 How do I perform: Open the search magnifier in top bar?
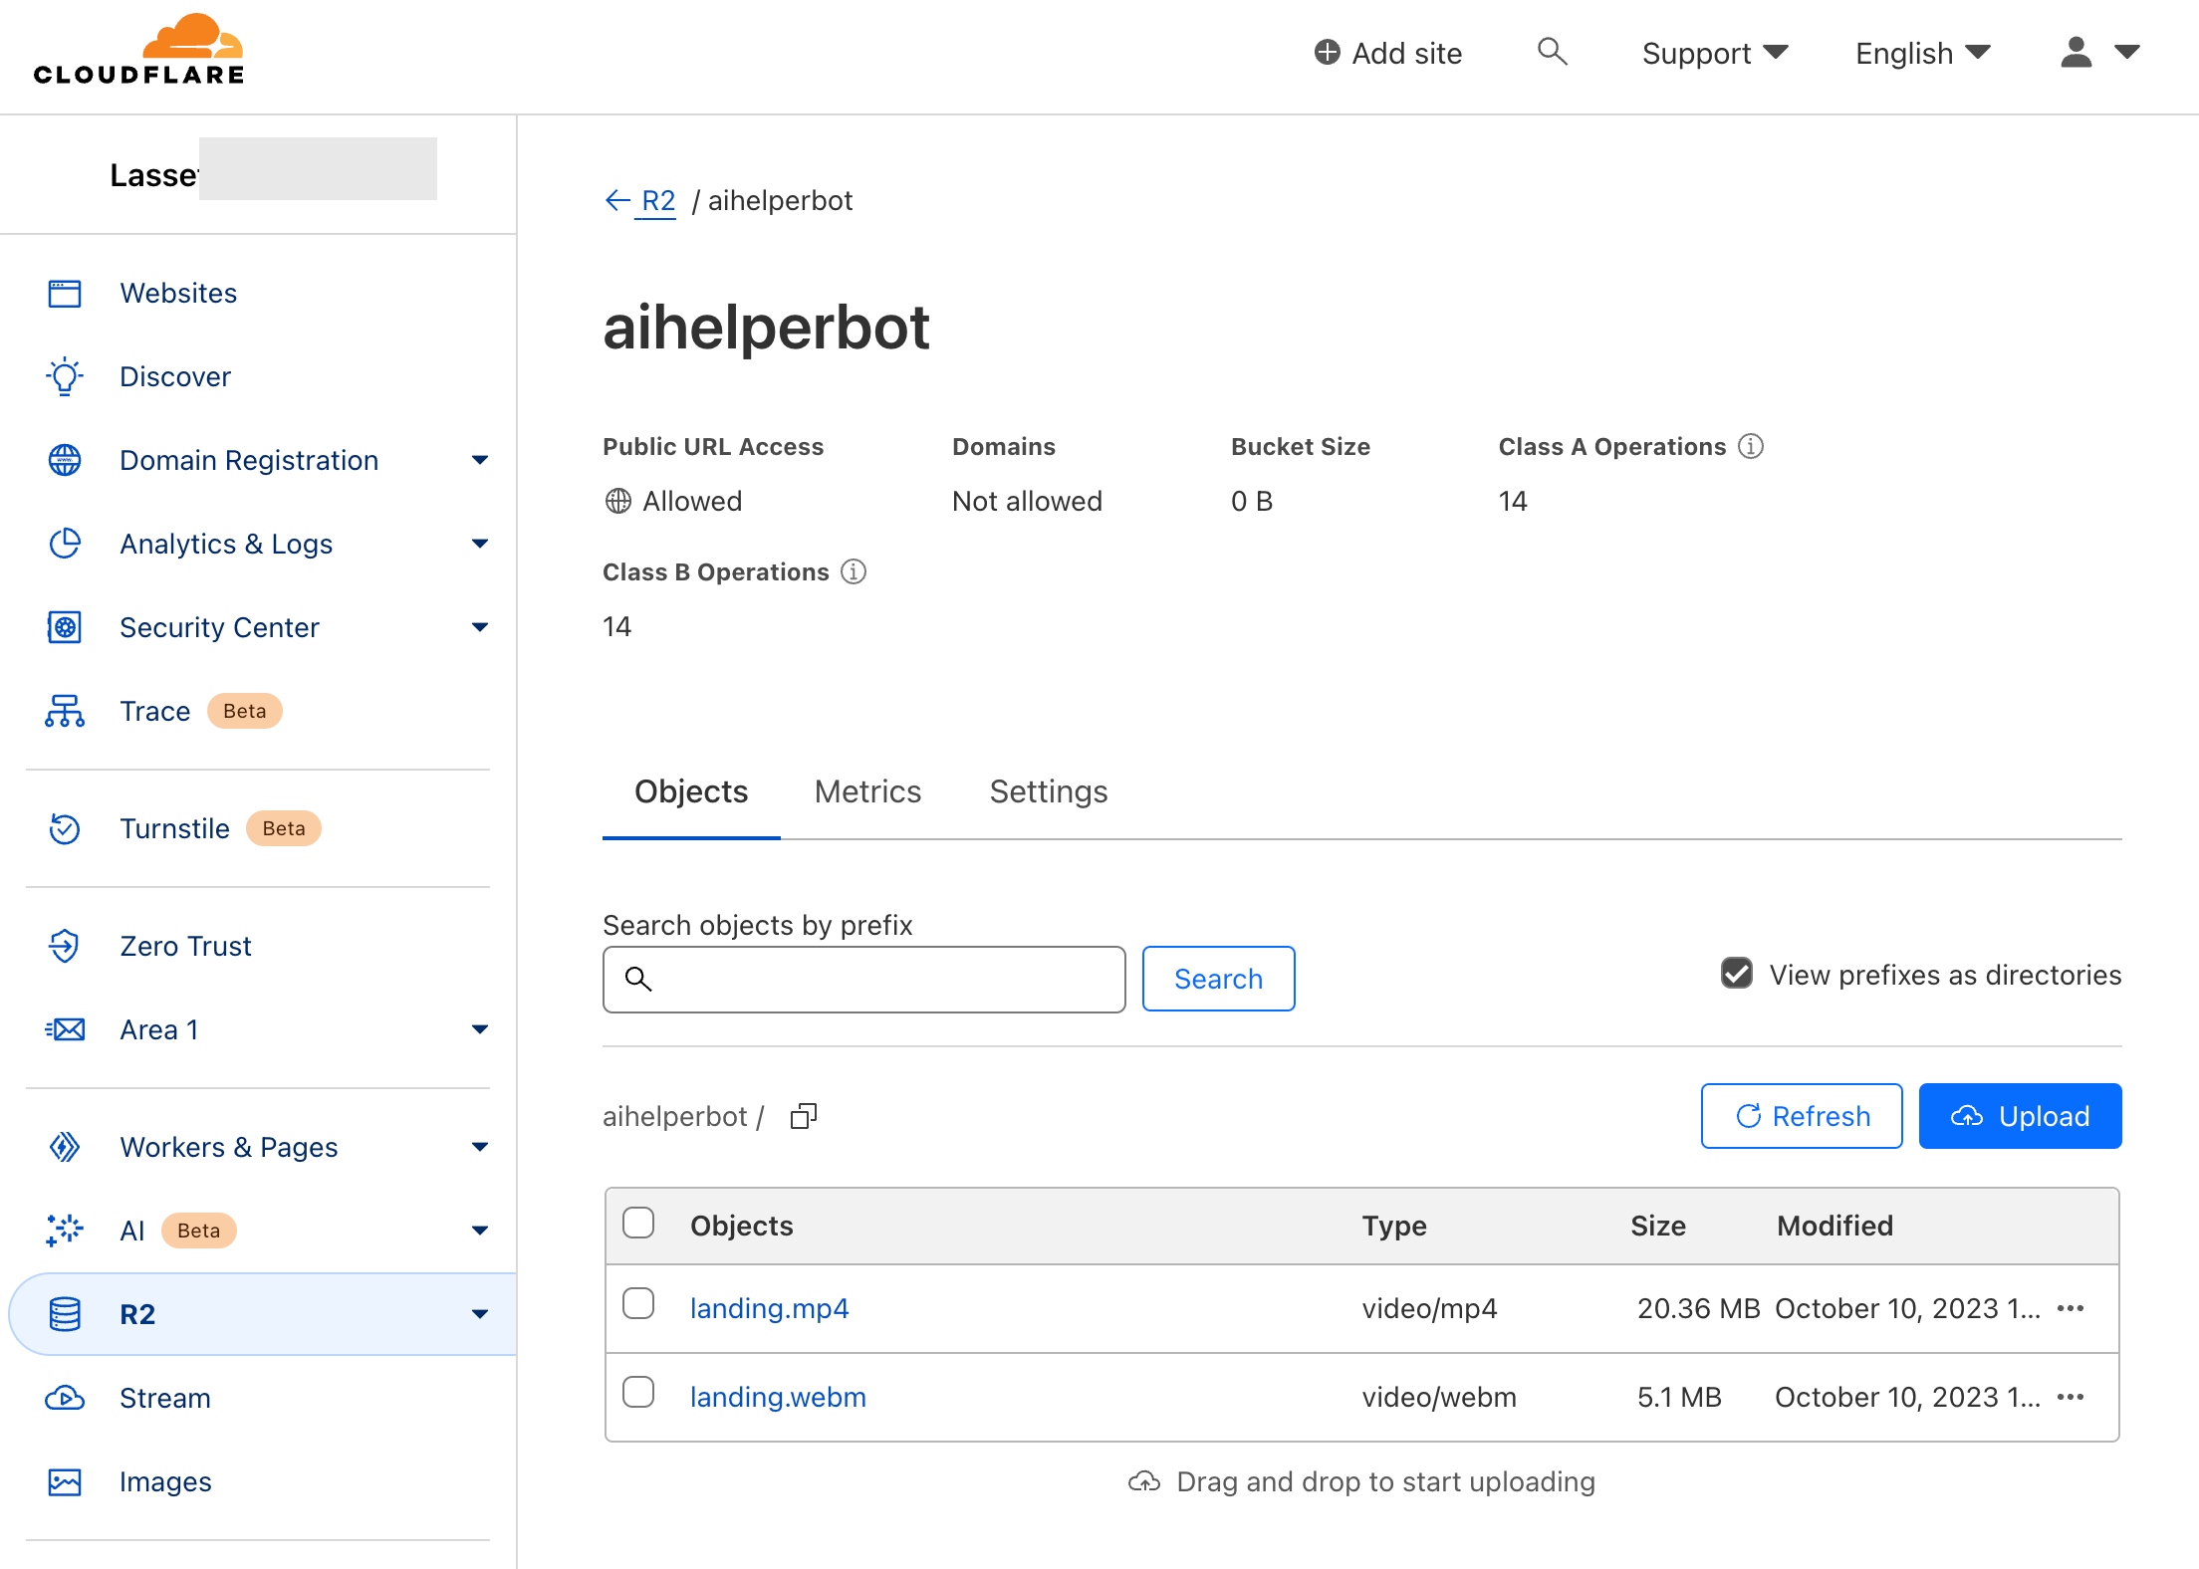[1553, 52]
